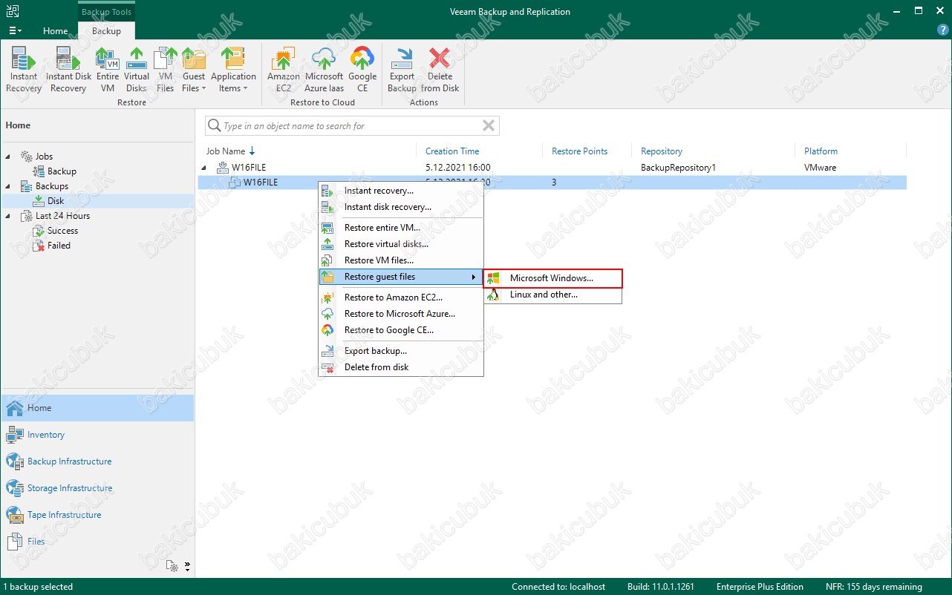The width and height of the screenshot is (952, 595).
Task: Select the Failed tree node
Action: [59, 246]
